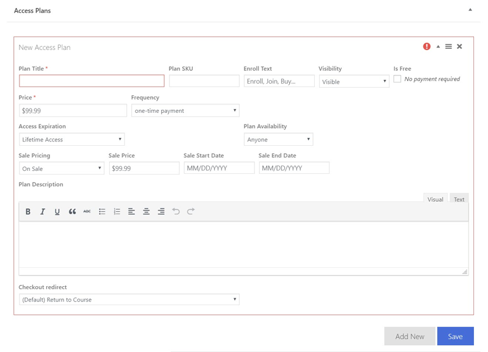Image resolution: width=488 pixels, height=352 pixels.
Task: Open the Checkout redirect dropdown
Action: point(129,300)
